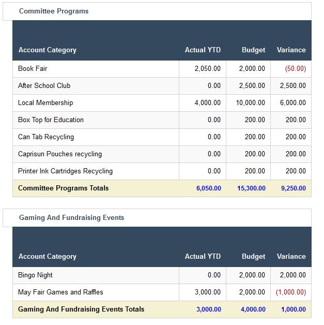Click Book Fair actual value 2,050.00
Image resolution: width=324 pixels, height=325 pixels.
(208, 69)
